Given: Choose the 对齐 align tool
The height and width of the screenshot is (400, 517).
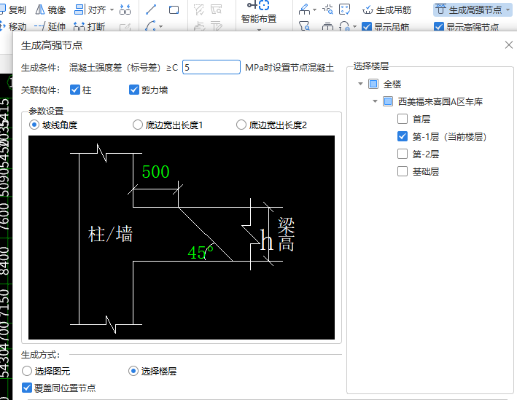Looking at the screenshot, I should pyautogui.click(x=90, y=10).
